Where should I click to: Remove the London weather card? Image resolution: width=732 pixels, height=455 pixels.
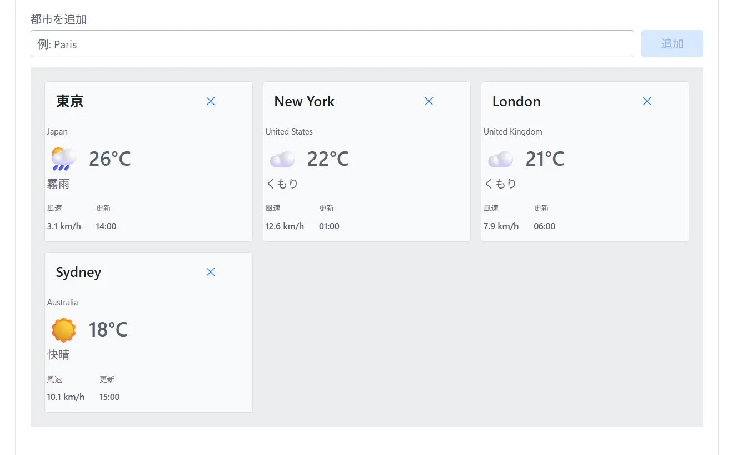647,101
